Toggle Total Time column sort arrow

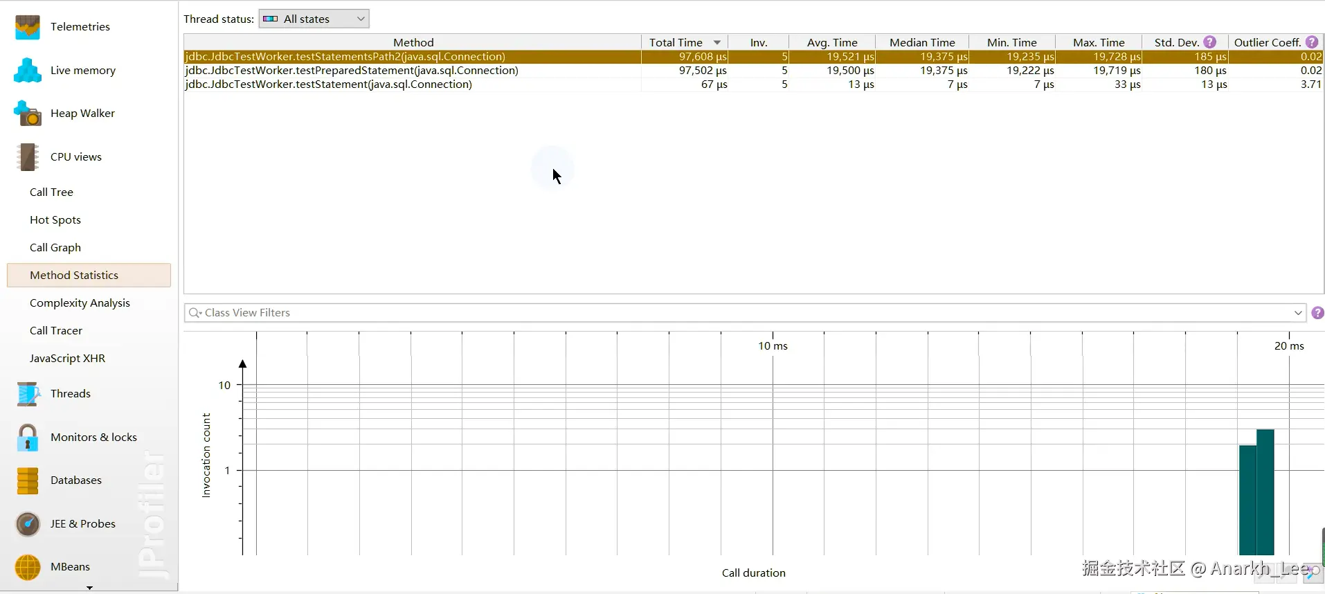(717, 43)
